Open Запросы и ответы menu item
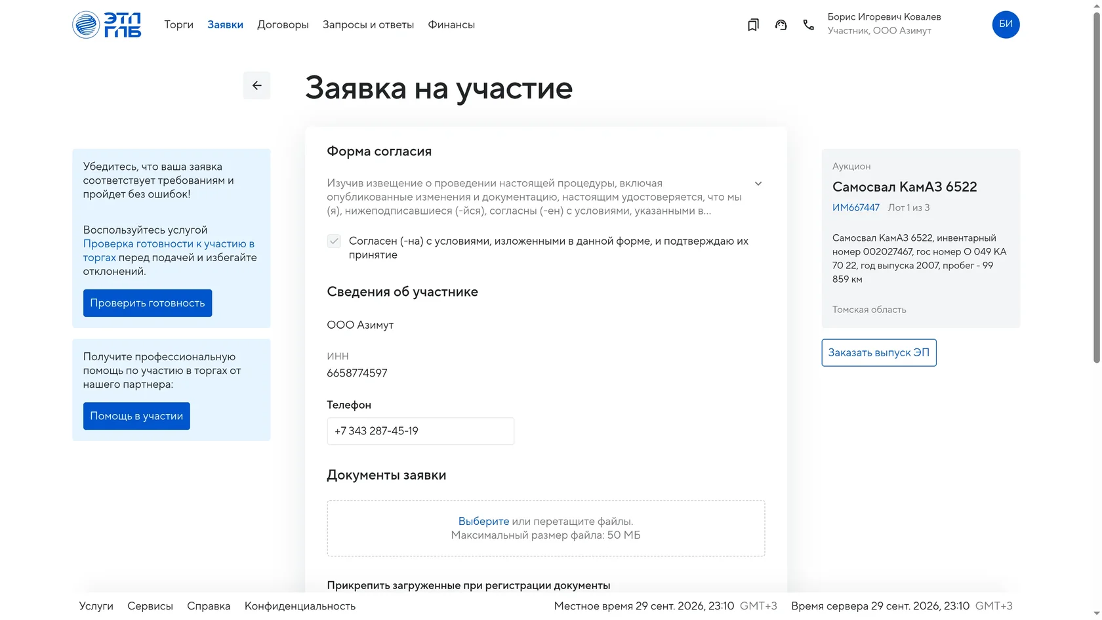Viewport: 1102px width, 620px height. coord(368,25)
